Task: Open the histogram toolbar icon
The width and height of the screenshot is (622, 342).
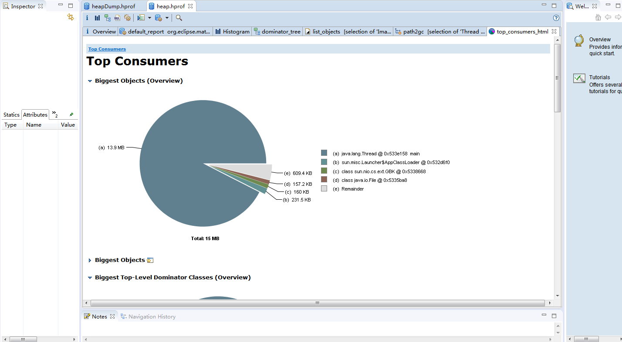Action: pos(97,18)
